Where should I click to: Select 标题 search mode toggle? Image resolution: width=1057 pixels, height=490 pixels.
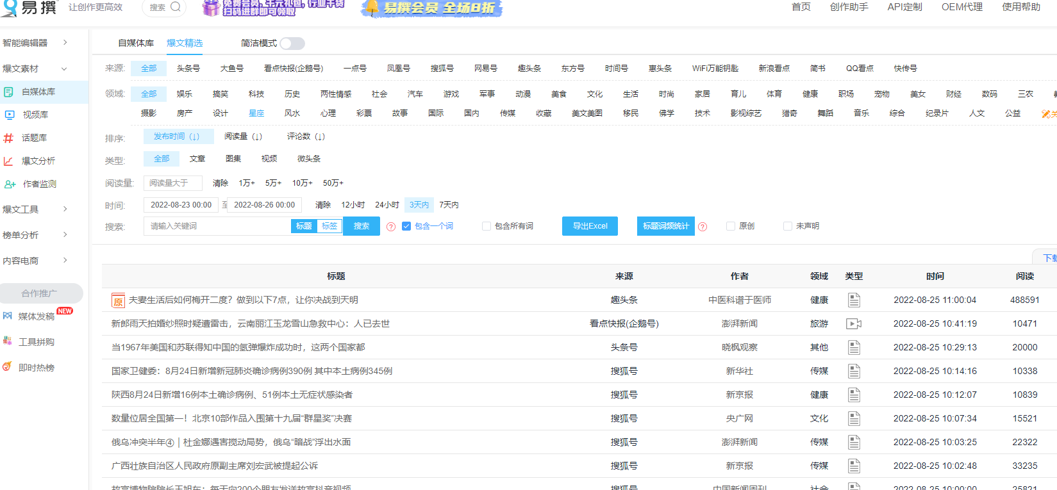(x=304, y=226)
